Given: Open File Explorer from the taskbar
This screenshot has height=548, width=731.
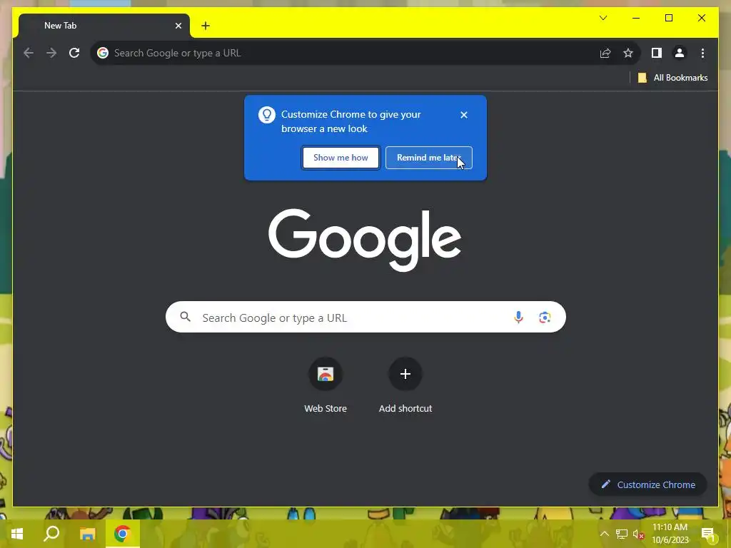Looking at the screenshot, I should click(x=87, y=534).
